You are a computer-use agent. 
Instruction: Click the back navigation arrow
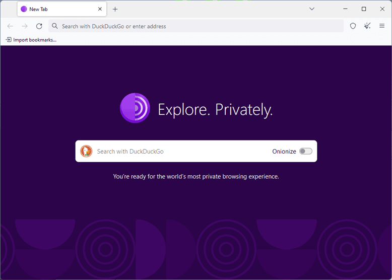10,26
